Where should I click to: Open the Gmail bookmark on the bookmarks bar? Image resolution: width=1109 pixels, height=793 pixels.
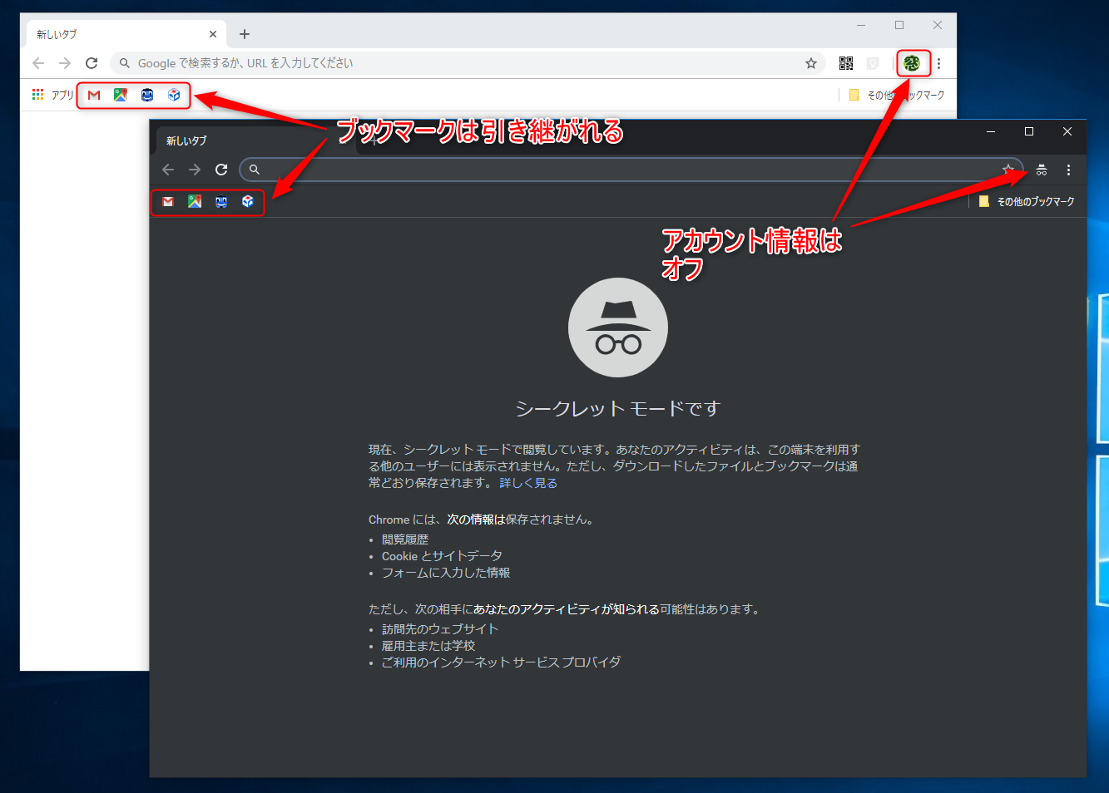[93, 95]
